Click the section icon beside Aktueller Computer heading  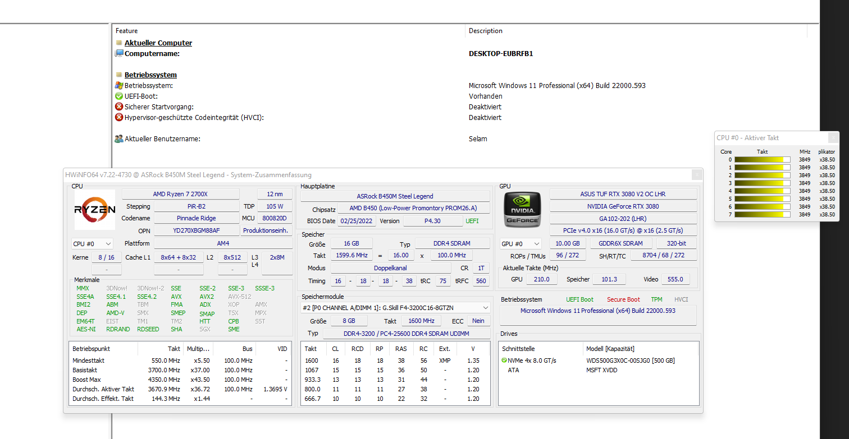click(119, 43)
